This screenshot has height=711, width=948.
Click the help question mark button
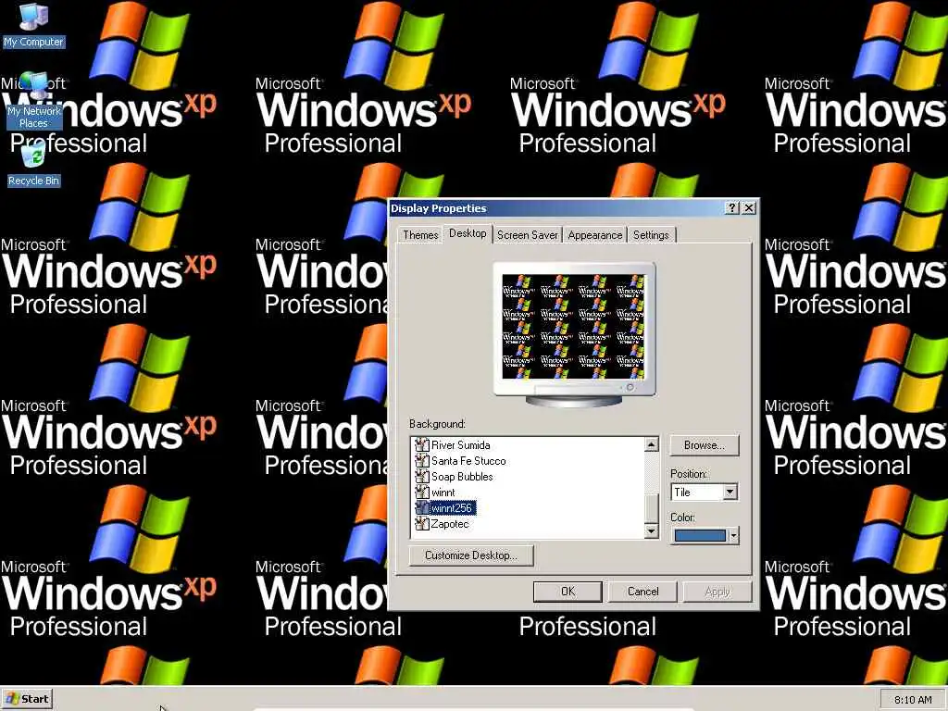pos(732,208)
